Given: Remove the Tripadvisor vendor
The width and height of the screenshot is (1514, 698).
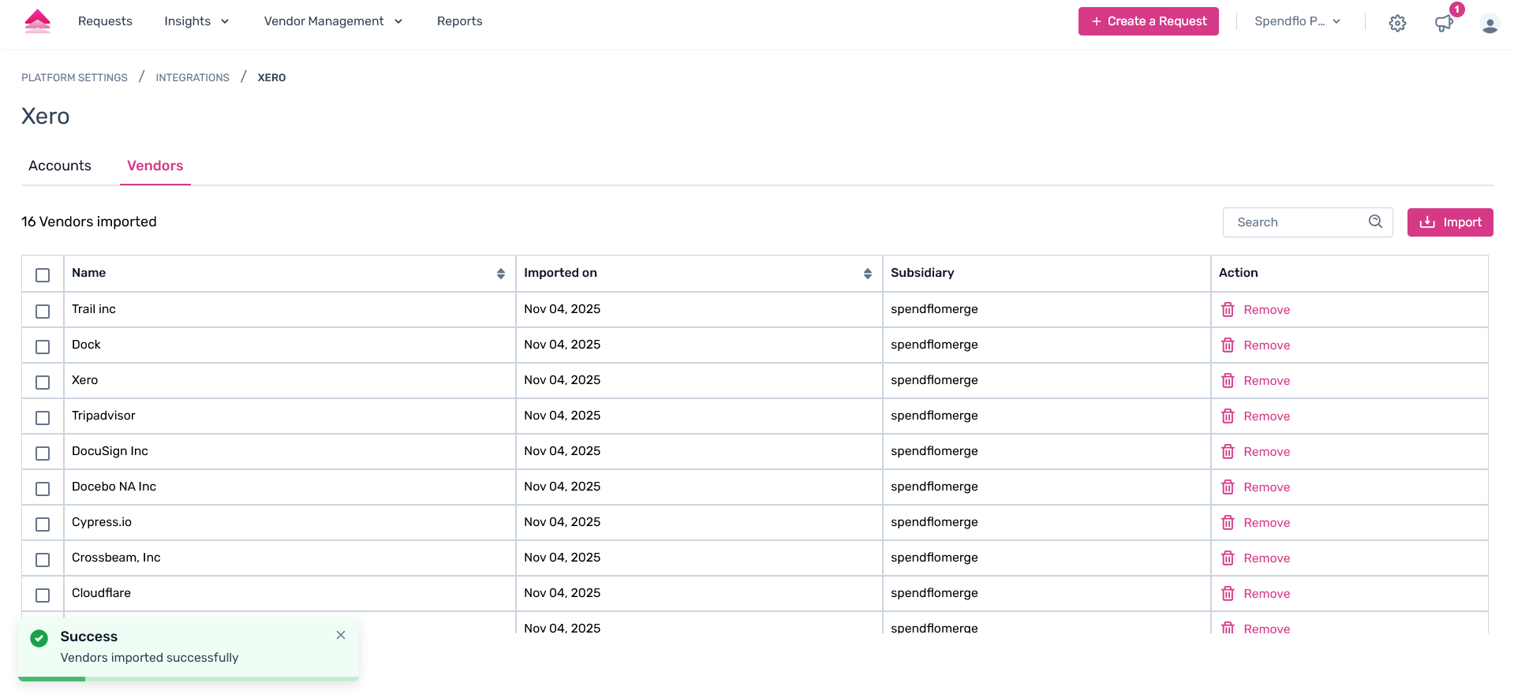Looking at the screenshot, I should tap(1256, 416).
